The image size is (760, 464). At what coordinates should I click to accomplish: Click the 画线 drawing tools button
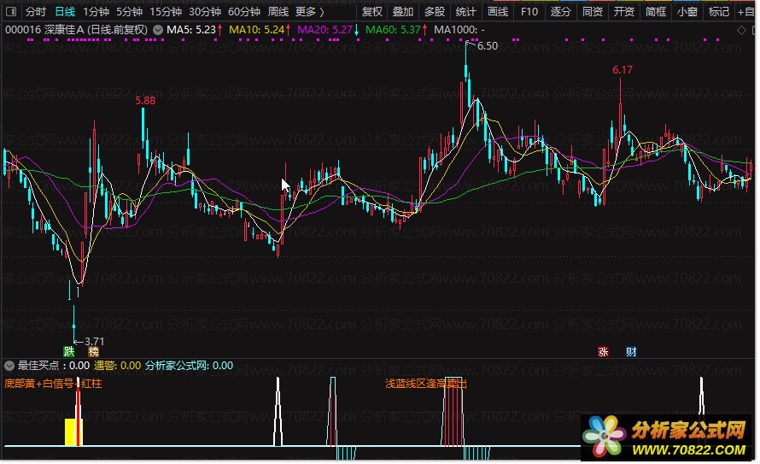(x=498, y=12)
